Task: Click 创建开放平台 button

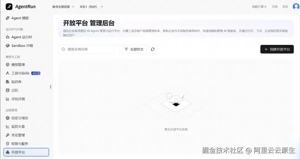Action: (x=277, y=49)
